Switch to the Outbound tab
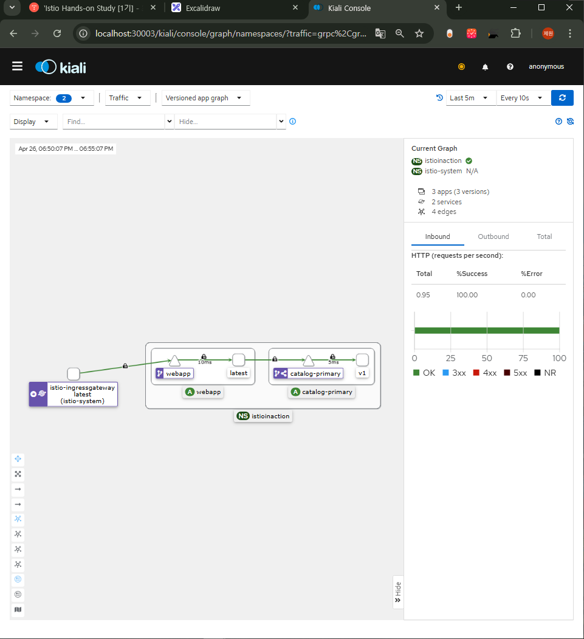 (x=493, y=237)
